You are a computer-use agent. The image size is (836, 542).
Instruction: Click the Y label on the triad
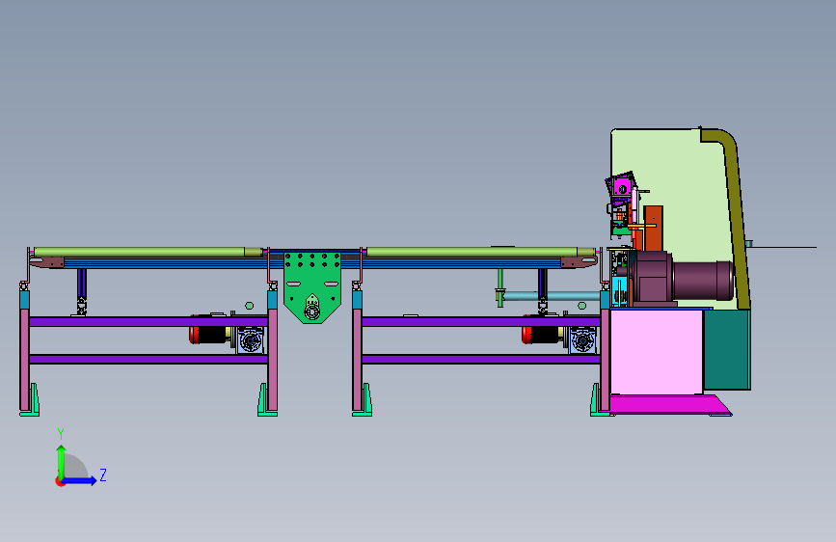(x=61, y=434)
